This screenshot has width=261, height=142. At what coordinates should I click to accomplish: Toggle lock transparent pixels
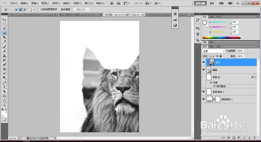[210, 56]
